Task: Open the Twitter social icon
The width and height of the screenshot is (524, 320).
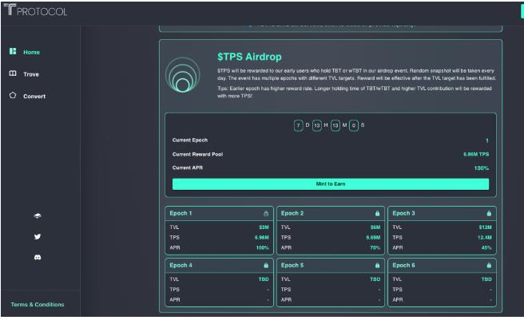Action: [x=37, y=237]
